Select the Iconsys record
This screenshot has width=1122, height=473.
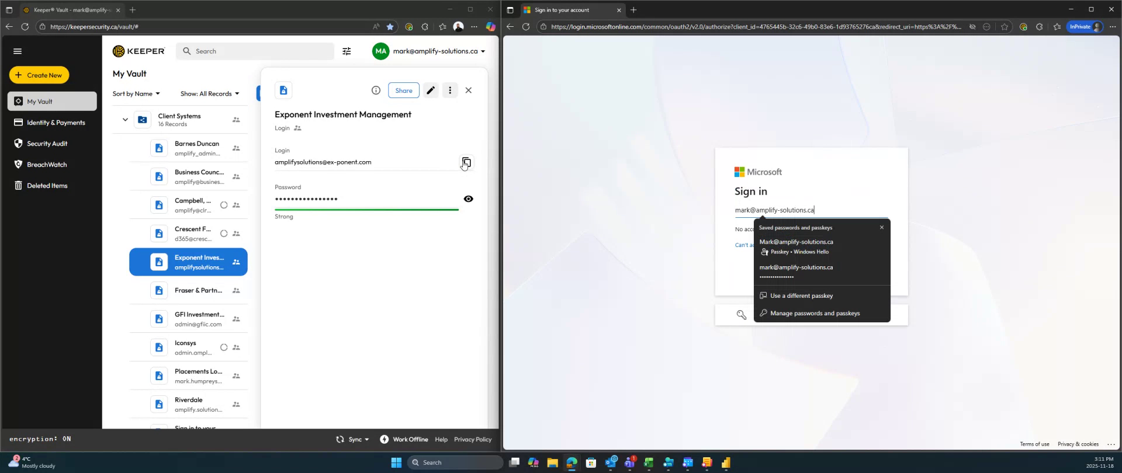[x=188, y=347]
